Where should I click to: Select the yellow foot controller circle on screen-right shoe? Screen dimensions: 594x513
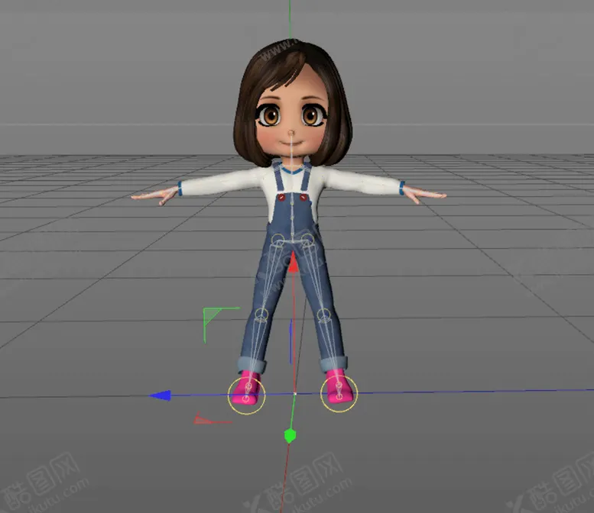[339, 394]
